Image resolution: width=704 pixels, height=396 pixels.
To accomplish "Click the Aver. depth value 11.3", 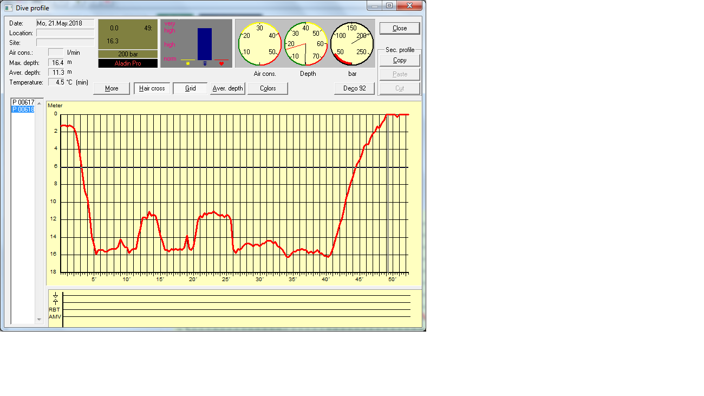I will (56, 72).
